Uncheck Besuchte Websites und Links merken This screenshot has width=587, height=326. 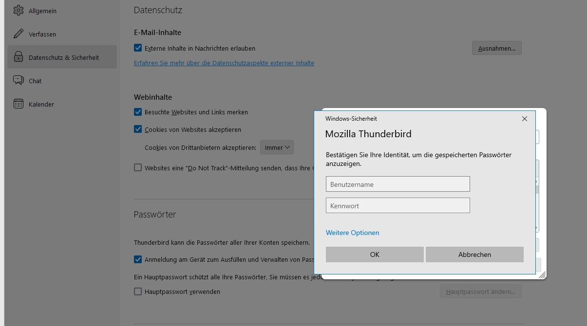click(x=138, y=112)
